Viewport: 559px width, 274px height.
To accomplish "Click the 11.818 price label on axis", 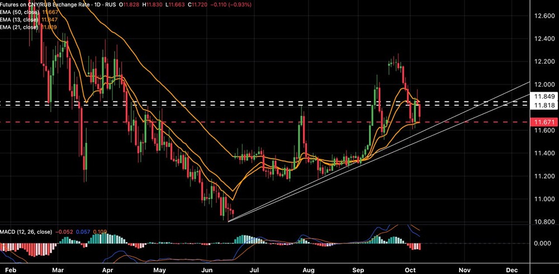I will pyautogui.click(x=544, y=105).
